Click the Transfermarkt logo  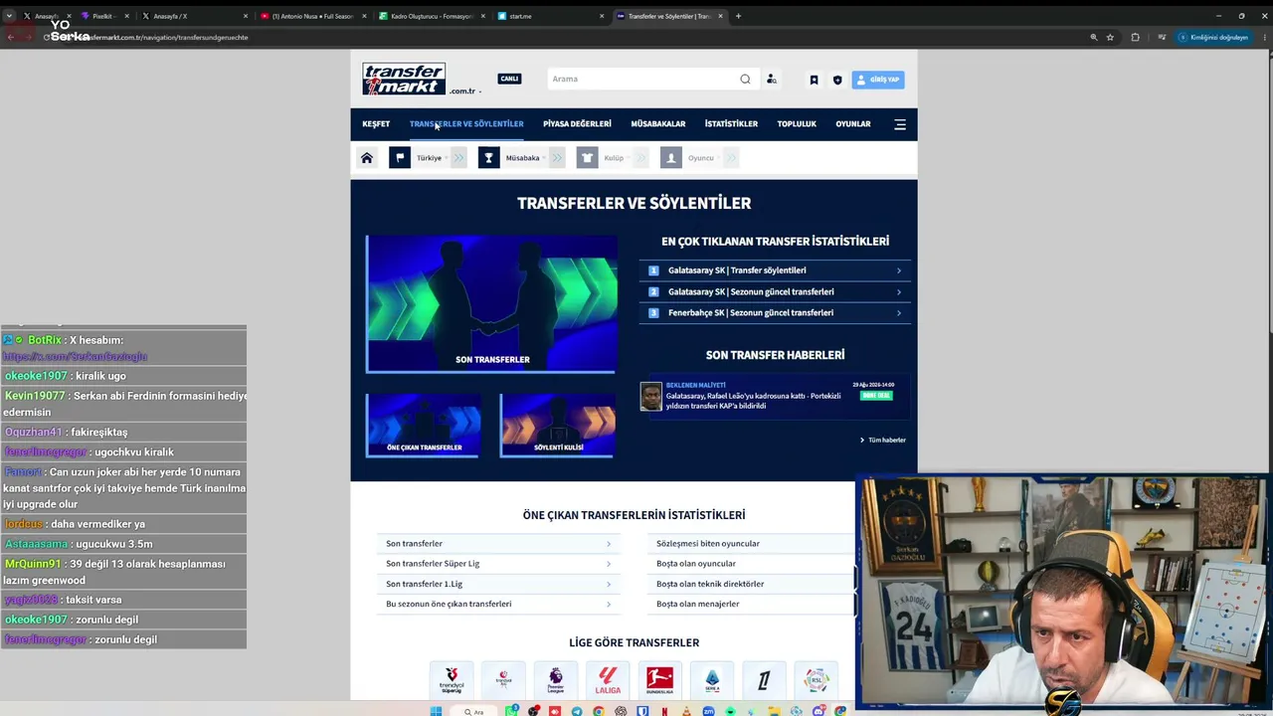(404, 79)
